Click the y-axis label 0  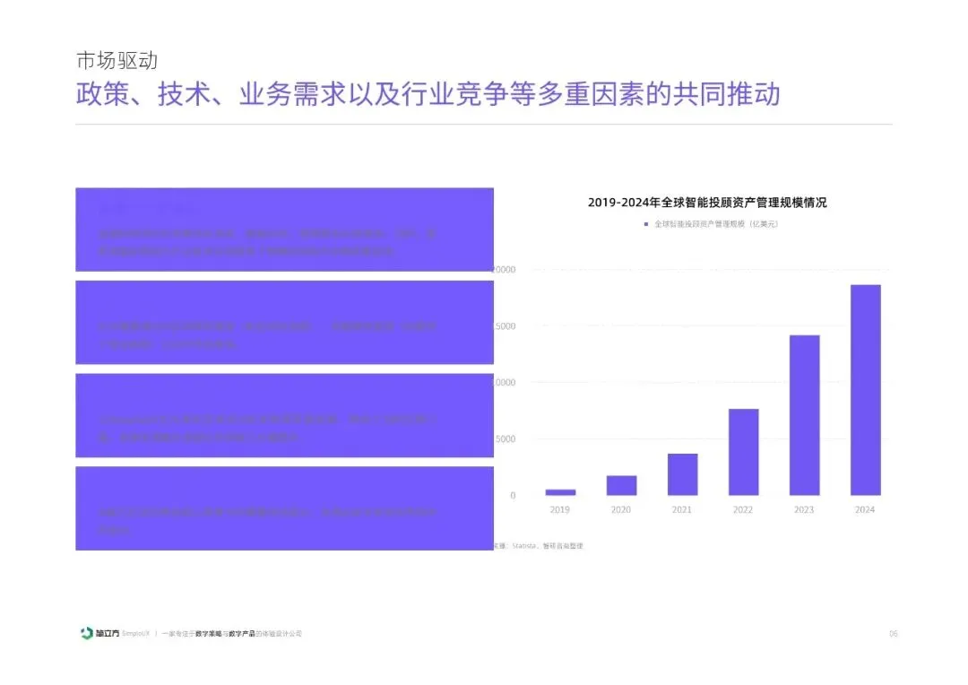point(513,496)
